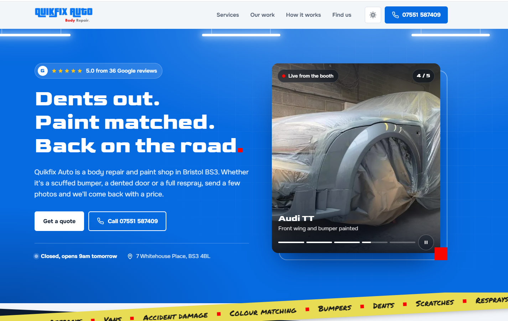
Task: Jump to second slide progress bar
Action: point(319,242)
